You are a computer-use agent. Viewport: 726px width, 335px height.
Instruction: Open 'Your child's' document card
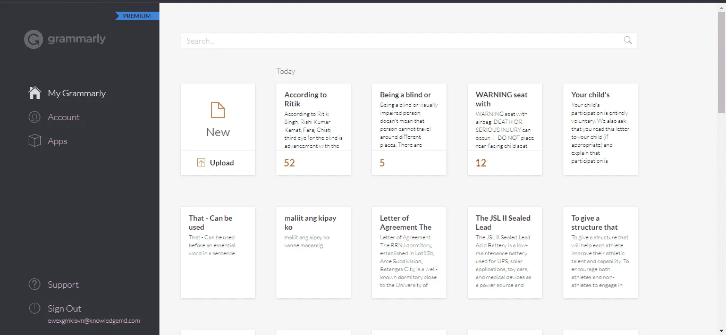click(x=601, y=129)
